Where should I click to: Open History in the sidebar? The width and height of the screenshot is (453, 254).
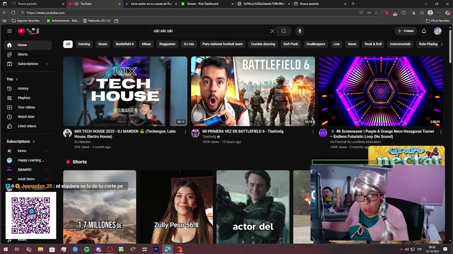tap(28, 89)
